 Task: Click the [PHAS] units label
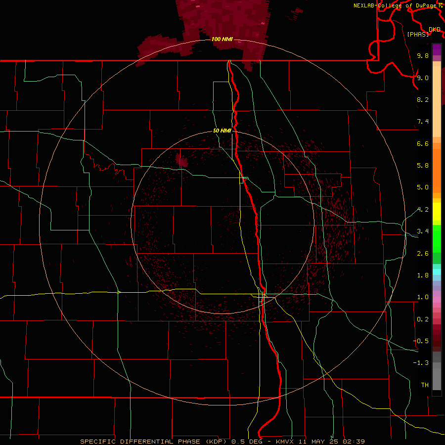point(418,34)
